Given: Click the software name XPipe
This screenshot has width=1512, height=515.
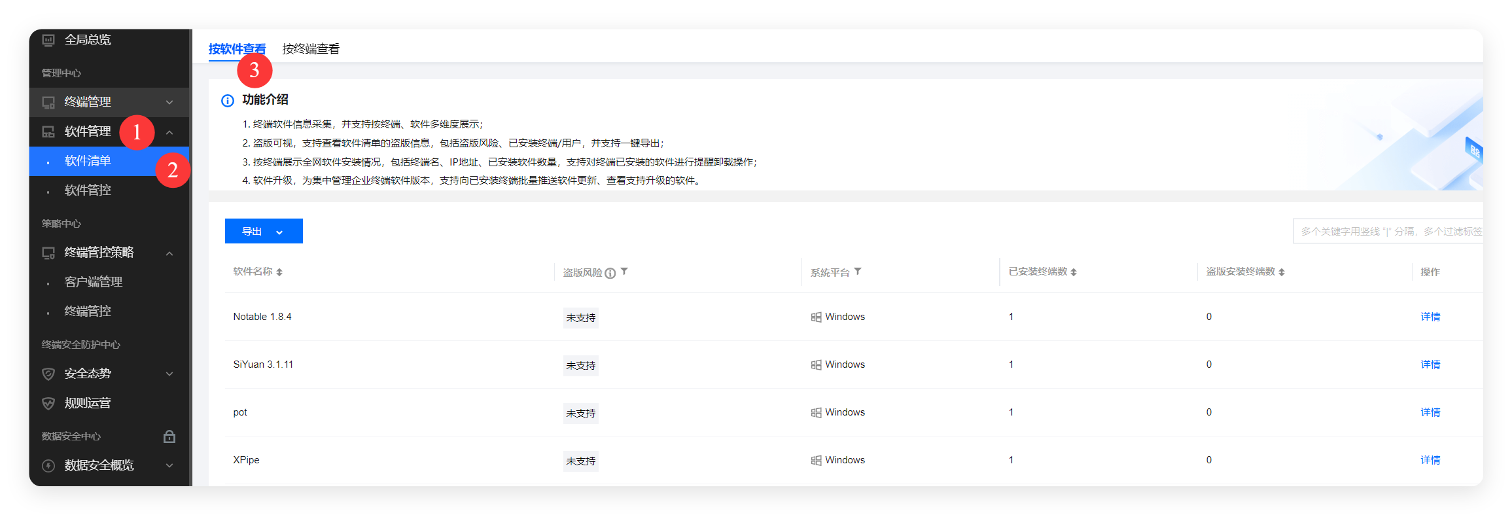Looking at the screenshot, I should click(246, 460).
